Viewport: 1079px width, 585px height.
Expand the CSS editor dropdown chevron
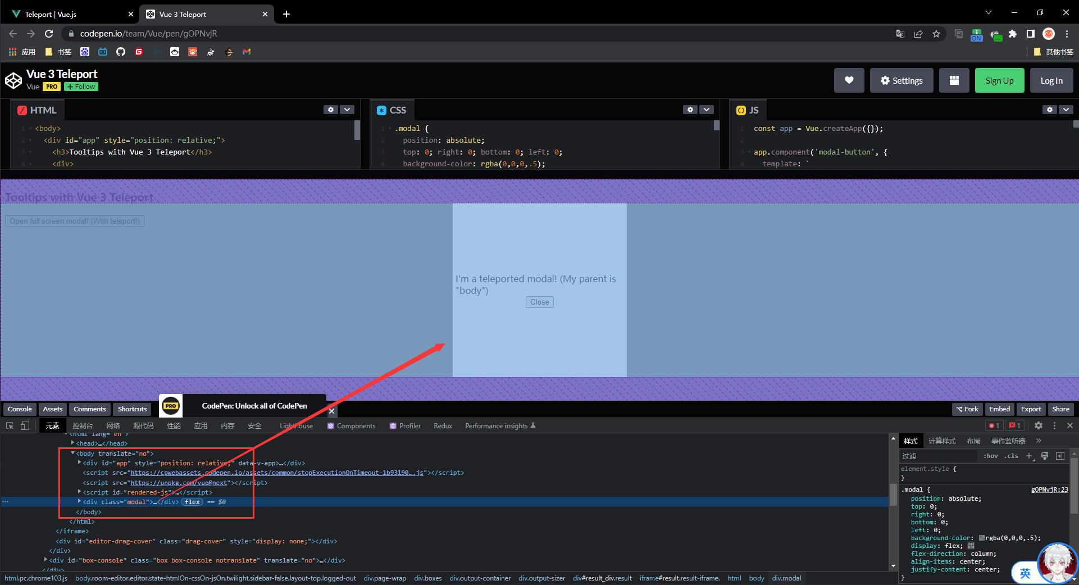(707, 110)
